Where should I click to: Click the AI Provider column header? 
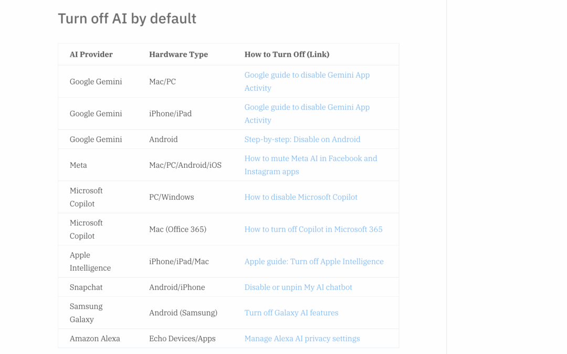(x=91, y=54)
